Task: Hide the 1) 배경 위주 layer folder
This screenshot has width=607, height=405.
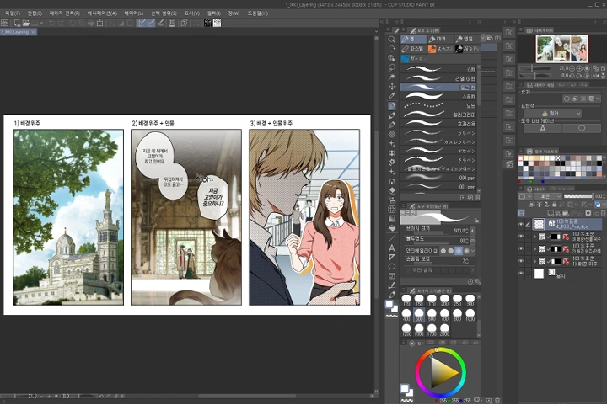Action: (521, 261)
